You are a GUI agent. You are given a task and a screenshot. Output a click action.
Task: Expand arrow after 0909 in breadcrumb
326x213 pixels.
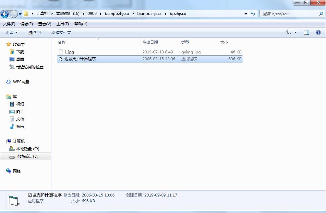click(101, 14)
